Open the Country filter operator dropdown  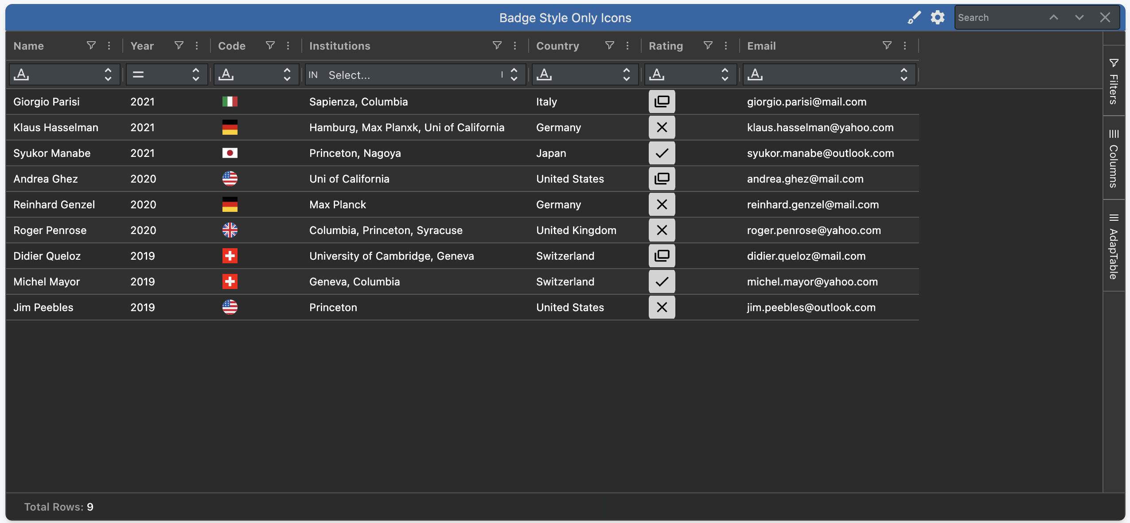(584, 74)
